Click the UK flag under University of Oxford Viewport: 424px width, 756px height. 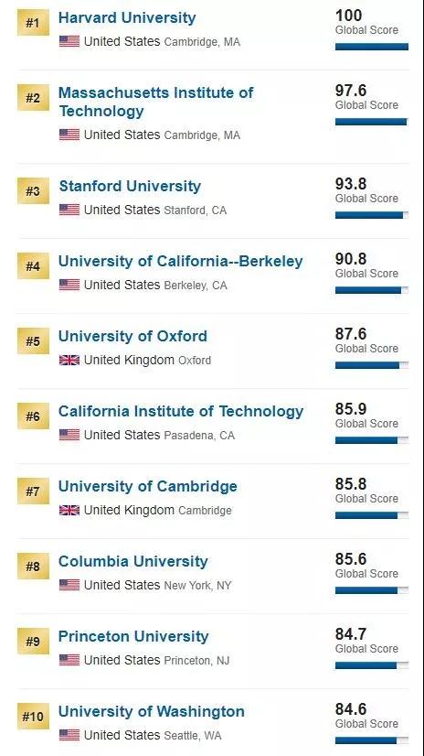(x=69, y=360)
